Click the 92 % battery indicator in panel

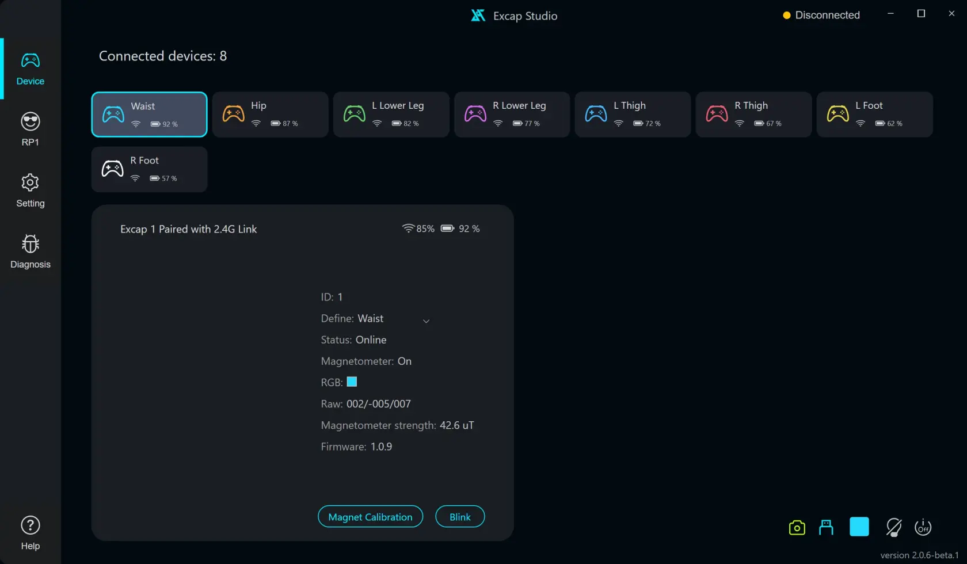click(x=460, y=228)
